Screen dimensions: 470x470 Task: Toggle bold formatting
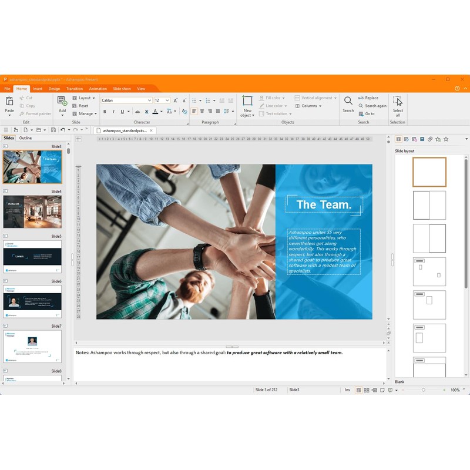click(105, 111)
